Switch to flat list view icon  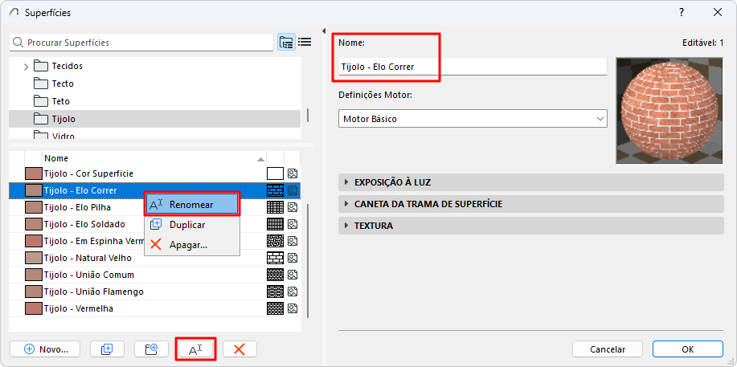tap(305, 43)
